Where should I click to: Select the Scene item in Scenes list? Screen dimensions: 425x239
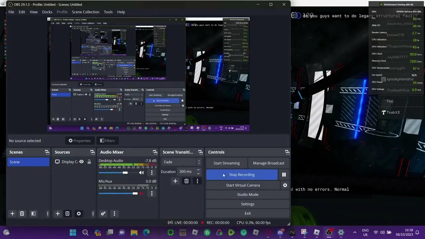click(28, 162)
